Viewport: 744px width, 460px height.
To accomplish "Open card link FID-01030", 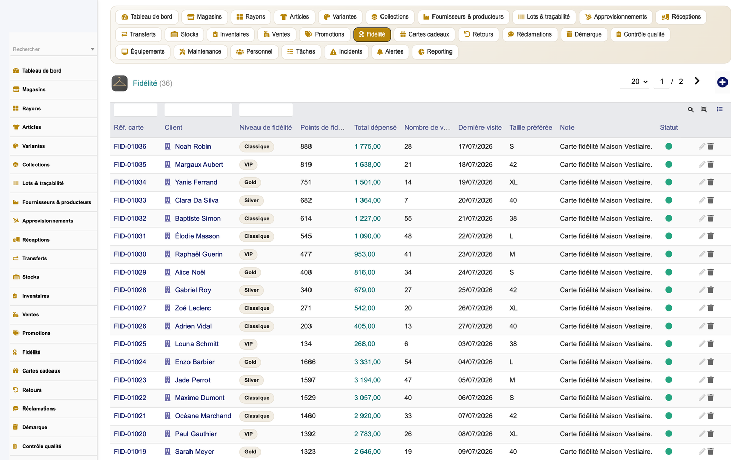I will (130, 254).
